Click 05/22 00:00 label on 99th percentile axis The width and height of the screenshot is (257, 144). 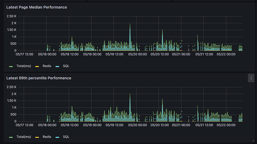(x=226, y=125)
